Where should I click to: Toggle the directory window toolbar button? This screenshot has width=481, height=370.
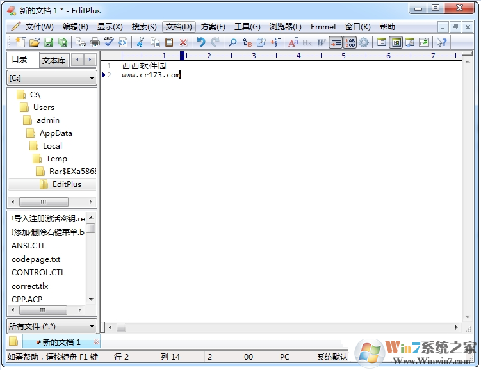pos(396,42)
